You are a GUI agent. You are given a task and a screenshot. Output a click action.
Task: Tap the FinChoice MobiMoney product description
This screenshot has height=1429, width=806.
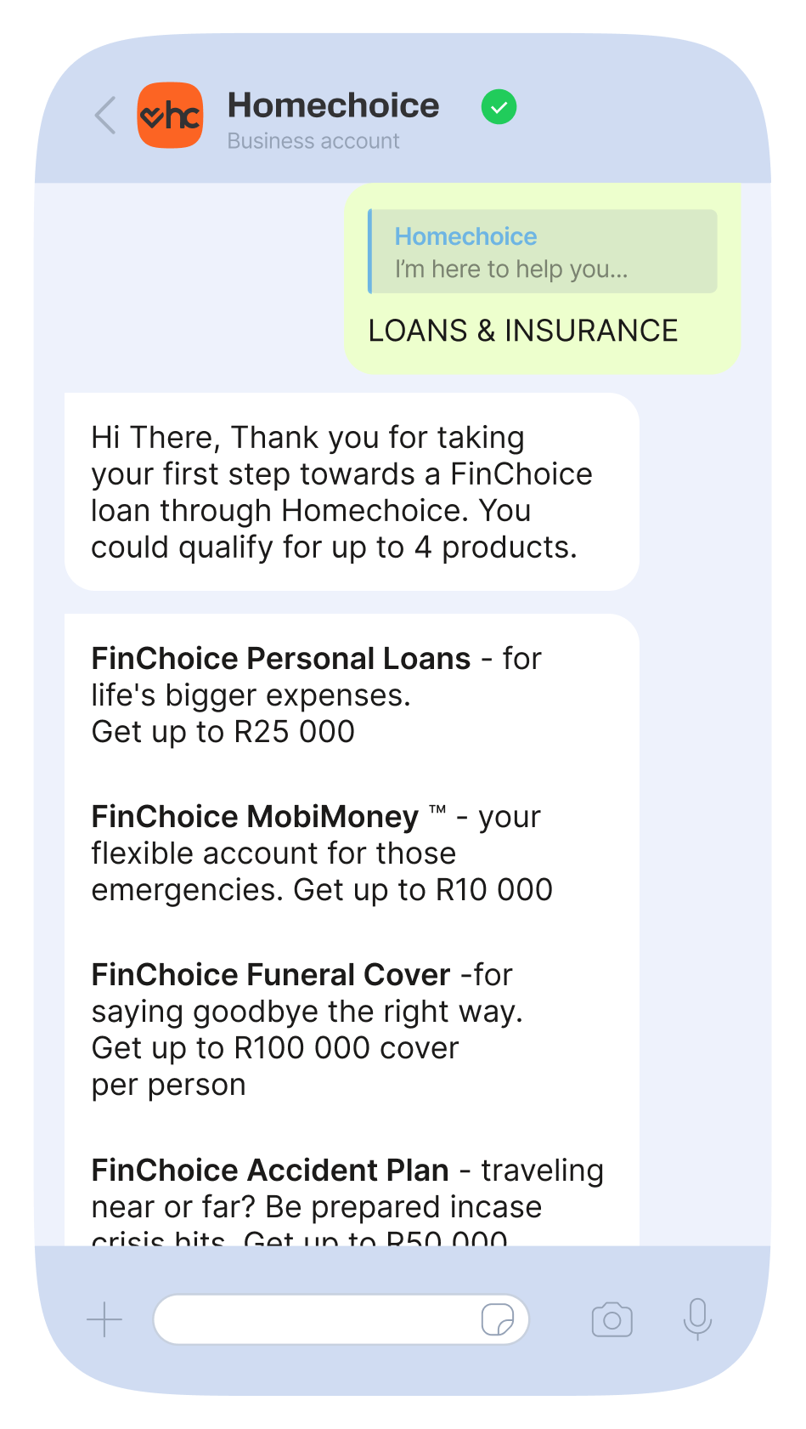pyautogui.click(x=321, y=853)
